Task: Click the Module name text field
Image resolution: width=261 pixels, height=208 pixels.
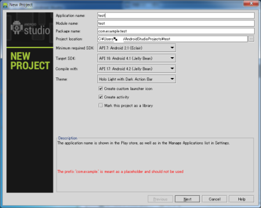Action: pos(176,23)
